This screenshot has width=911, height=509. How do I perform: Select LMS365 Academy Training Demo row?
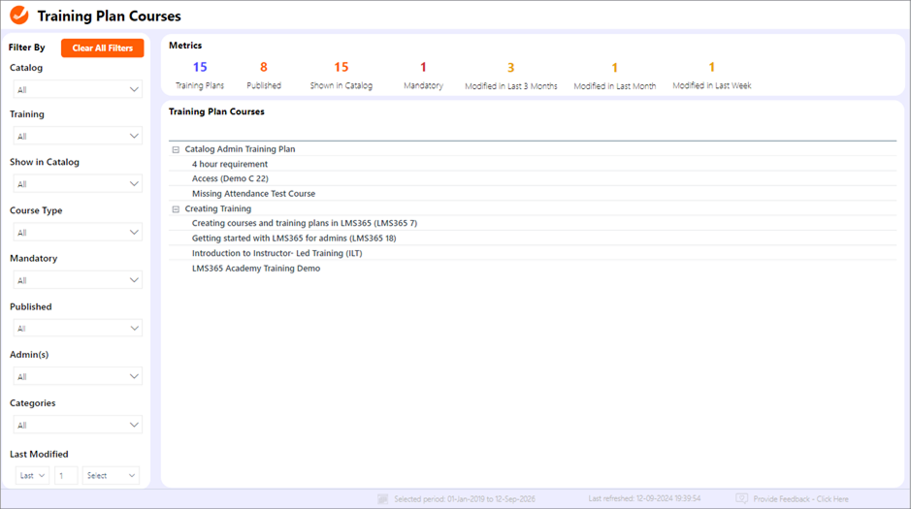pyautogui.click(x=256, y=269)
